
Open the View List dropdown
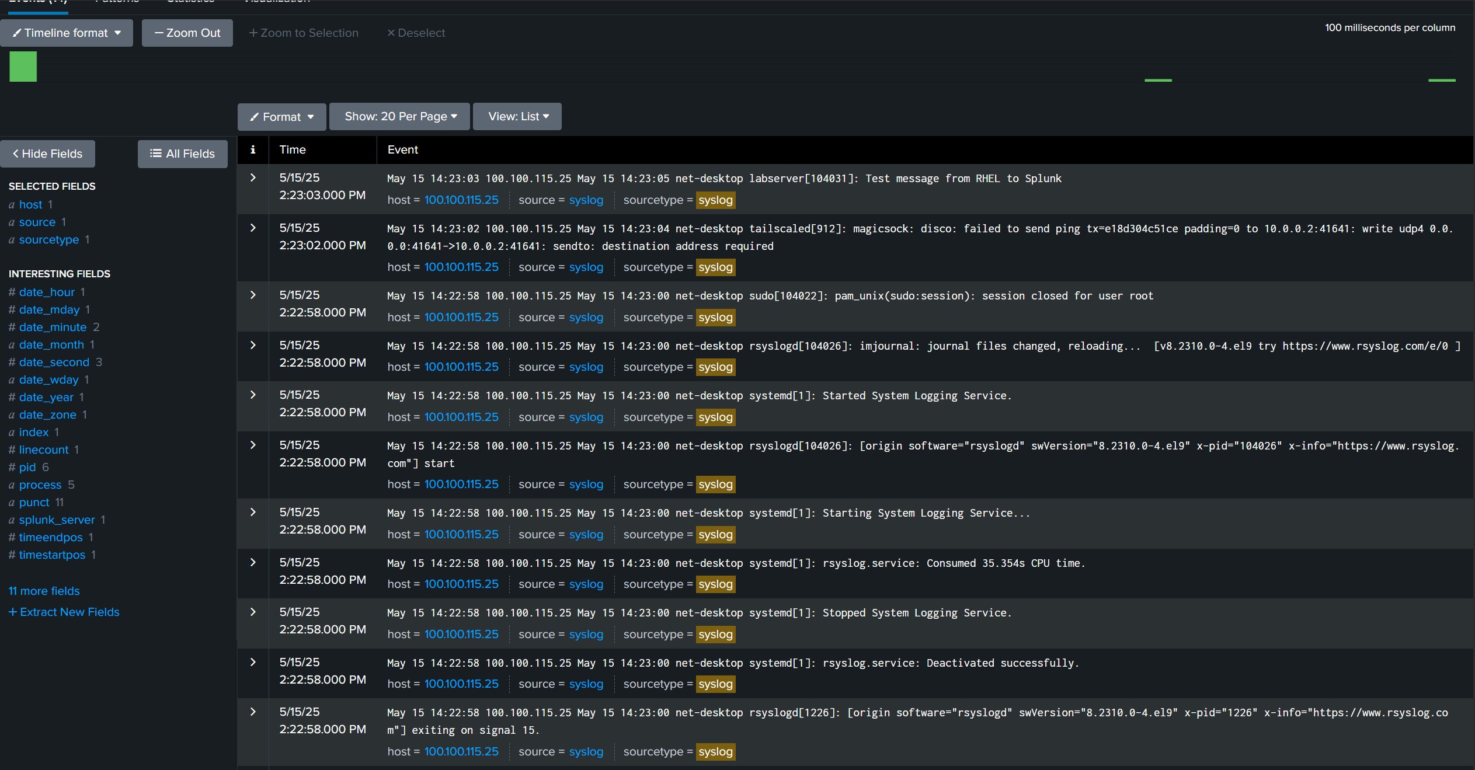click(518, 117)
